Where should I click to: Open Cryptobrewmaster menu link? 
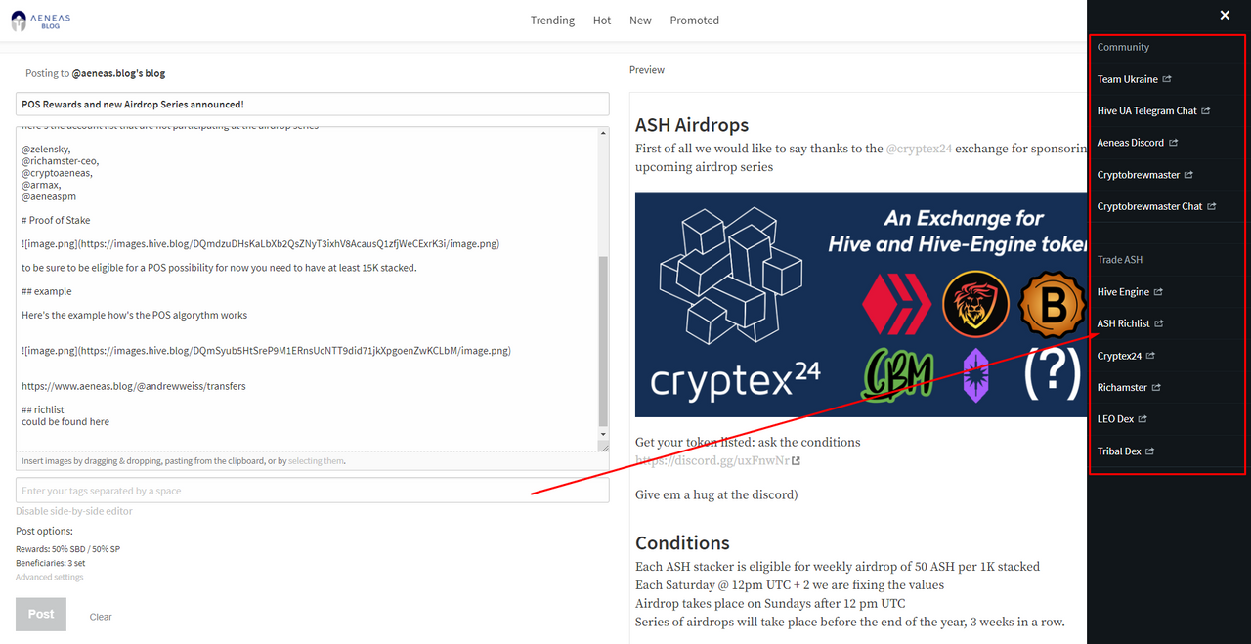tap(1139, 175)
